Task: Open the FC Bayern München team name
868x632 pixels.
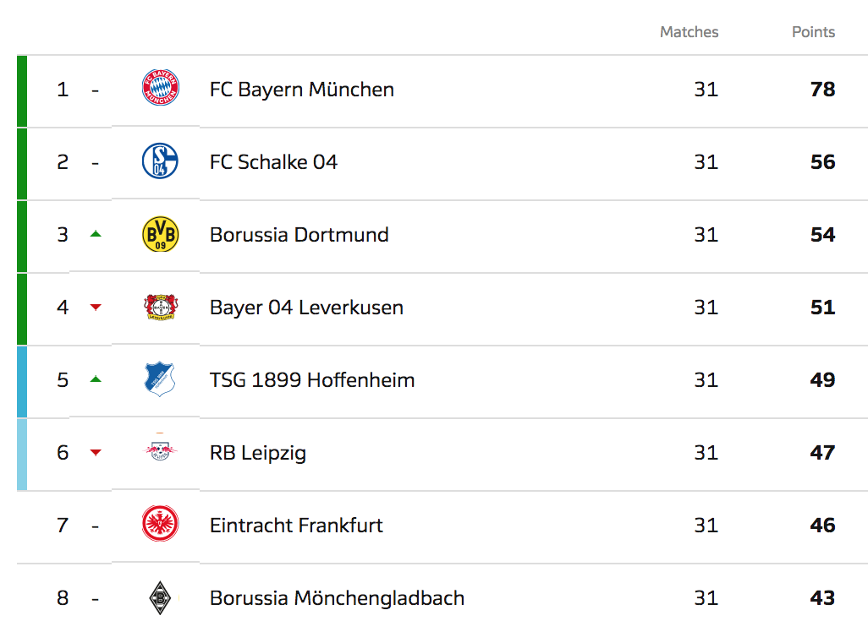Action: (301, 90)
